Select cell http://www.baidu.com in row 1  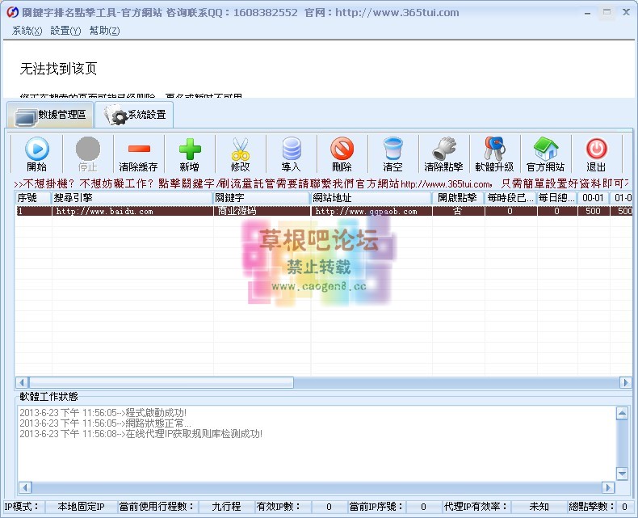132,211
